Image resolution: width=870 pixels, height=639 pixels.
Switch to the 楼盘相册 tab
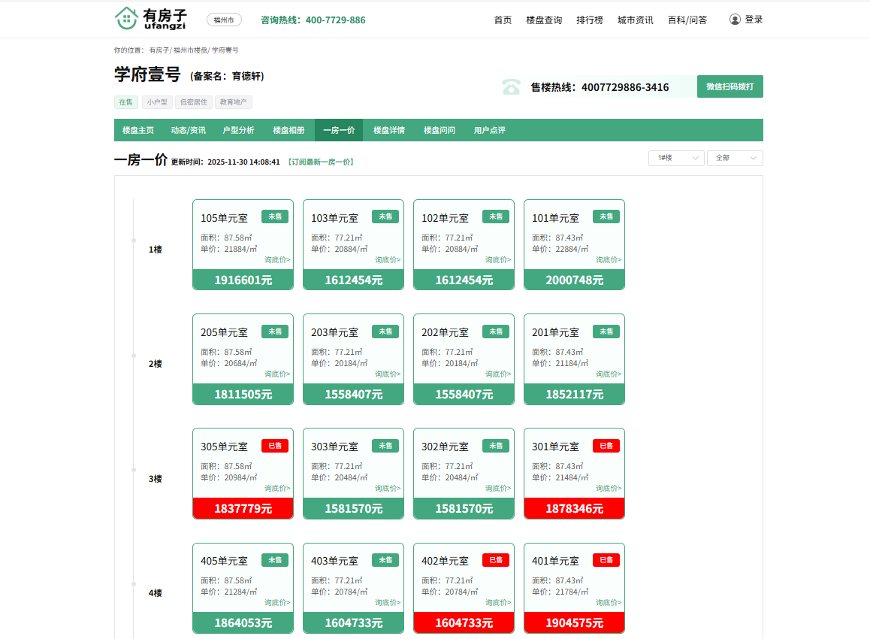click(288, 130)
